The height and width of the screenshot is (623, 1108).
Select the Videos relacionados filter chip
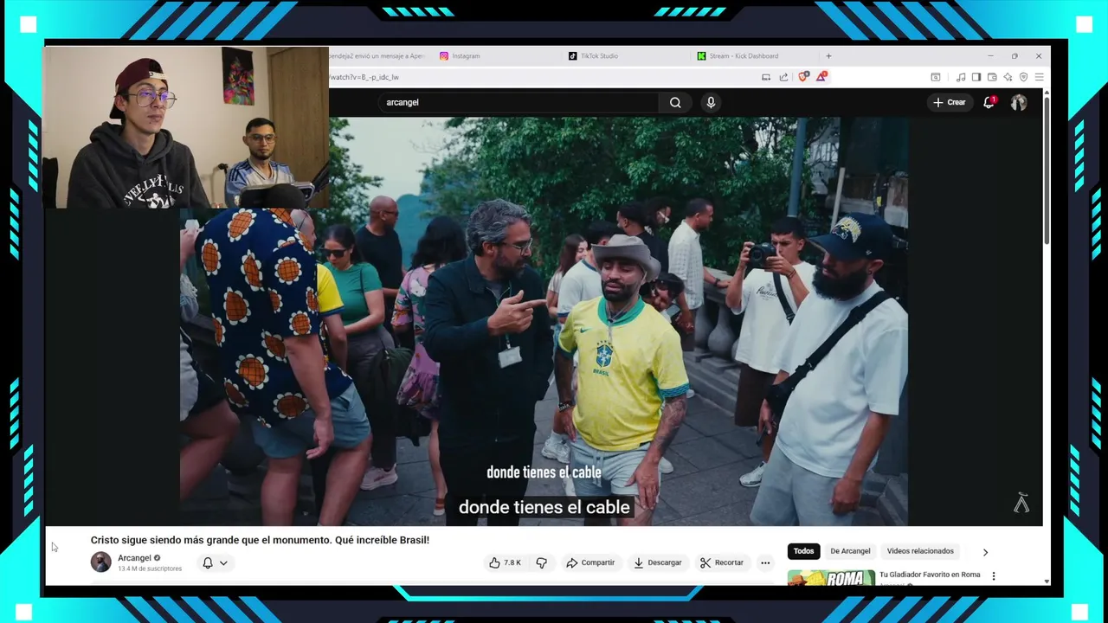coord(920,551)
